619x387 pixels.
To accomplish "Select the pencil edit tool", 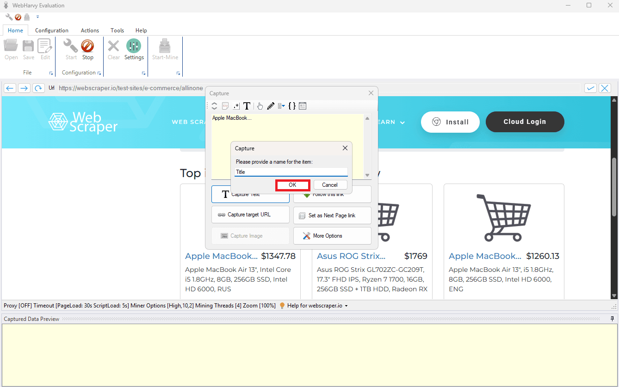I will pyautogui.click(x=271, y=106).
